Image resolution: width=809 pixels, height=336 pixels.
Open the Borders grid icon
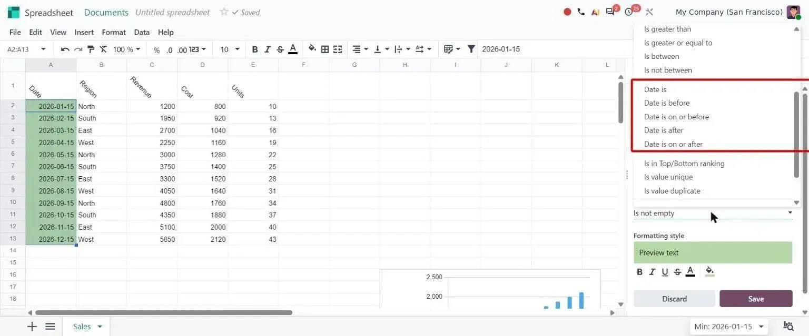[x=325, y=49]
